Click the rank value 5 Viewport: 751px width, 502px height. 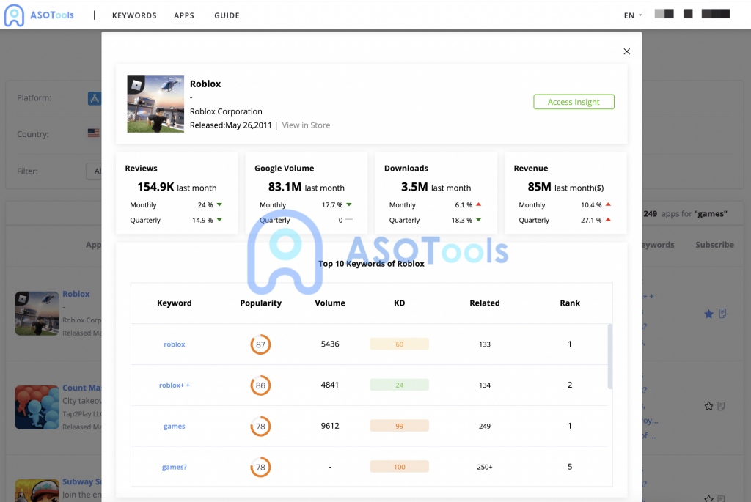(570, 467)
